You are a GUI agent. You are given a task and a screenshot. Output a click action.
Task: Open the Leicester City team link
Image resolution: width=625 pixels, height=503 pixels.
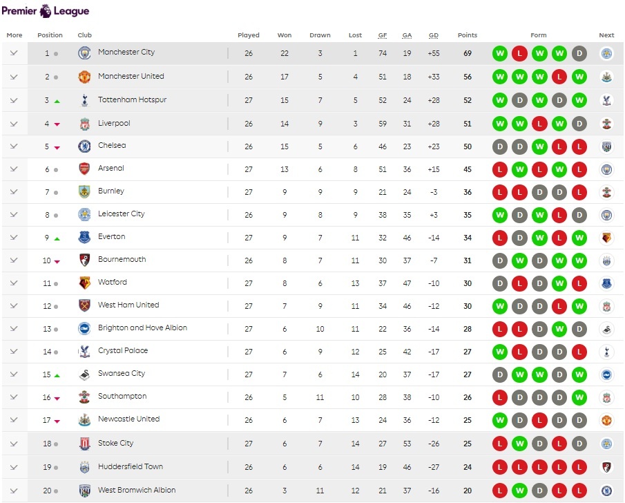click(122, 214)
